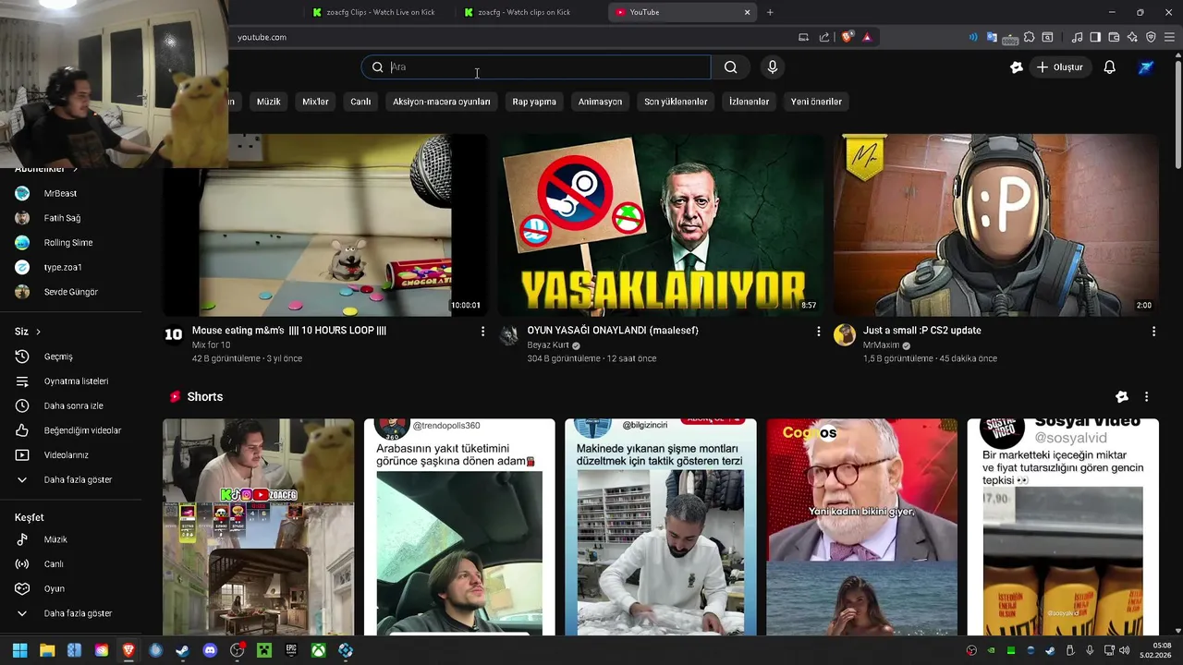
Task: Open options menu for Mouse eating m&m's video
Action: coord(482,331)
